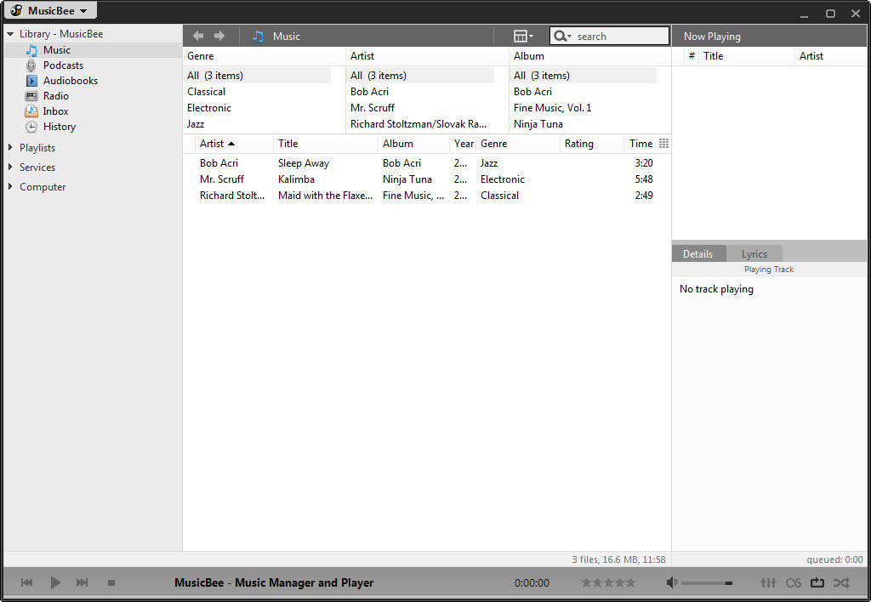
Task: Expand the Services section
Action: pos(10,168)
